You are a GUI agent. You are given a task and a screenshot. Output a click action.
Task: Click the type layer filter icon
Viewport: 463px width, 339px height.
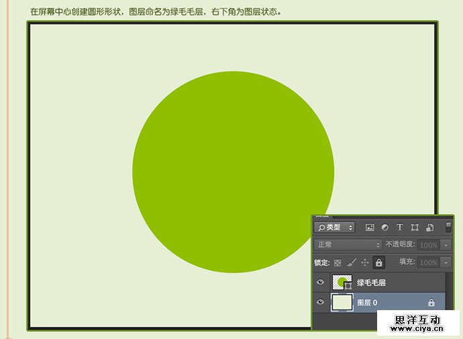point(400,228)
